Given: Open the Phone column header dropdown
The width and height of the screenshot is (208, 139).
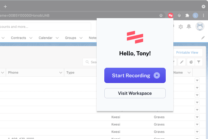Looking at the screenshot, I should [61, 73].
